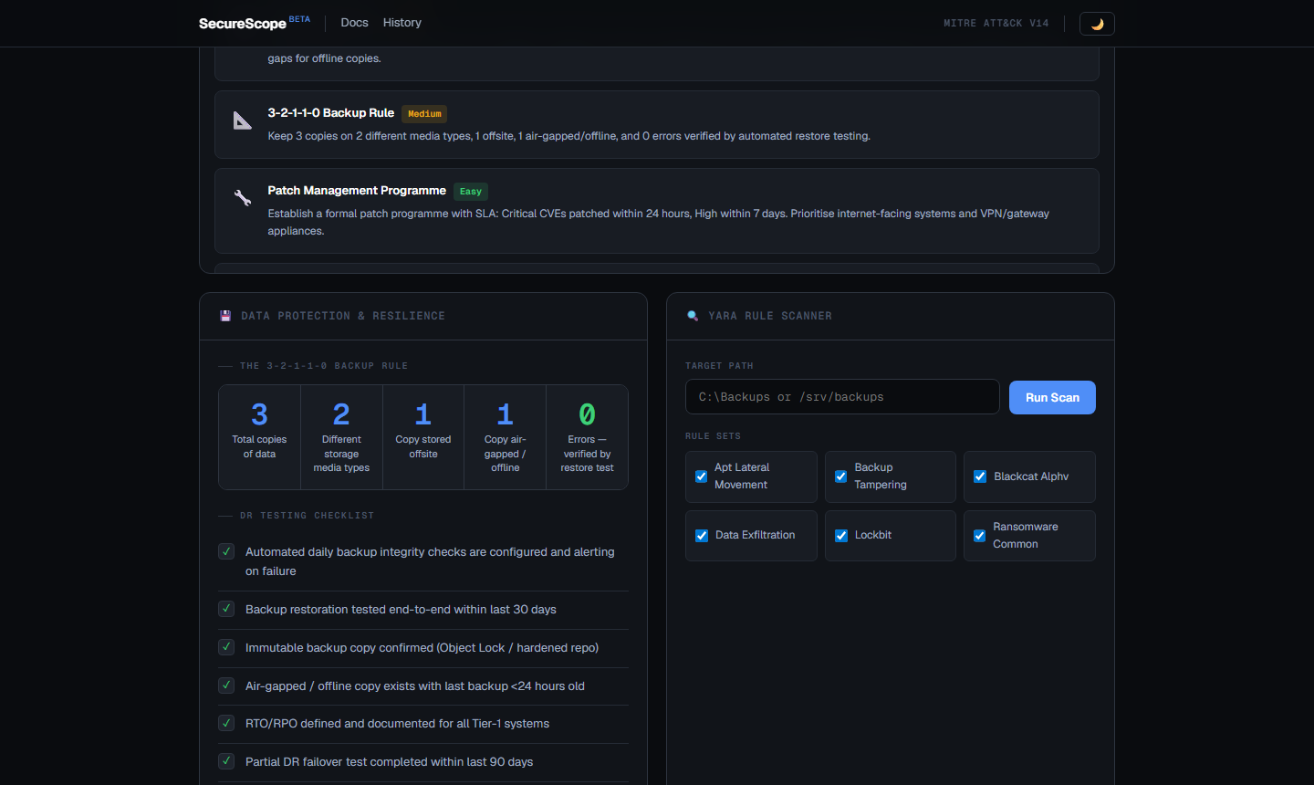Click the BETA tag beside the logo
The image size is (1314, 785).
coord(299,19)
